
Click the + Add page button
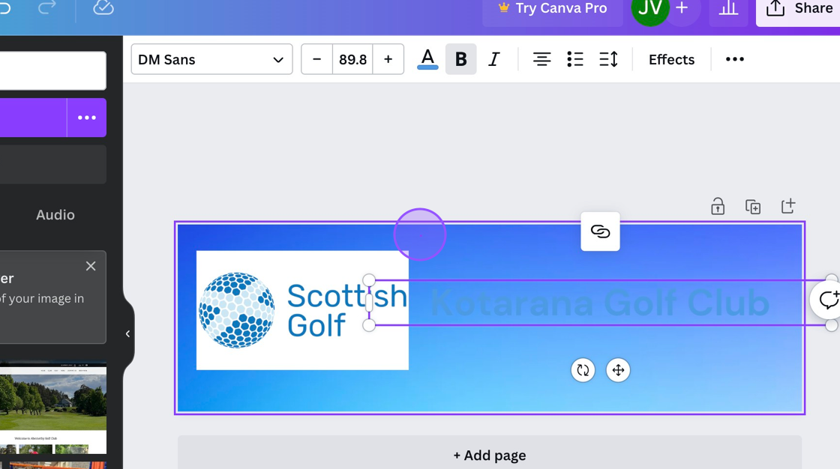click(x=490, y=455)
